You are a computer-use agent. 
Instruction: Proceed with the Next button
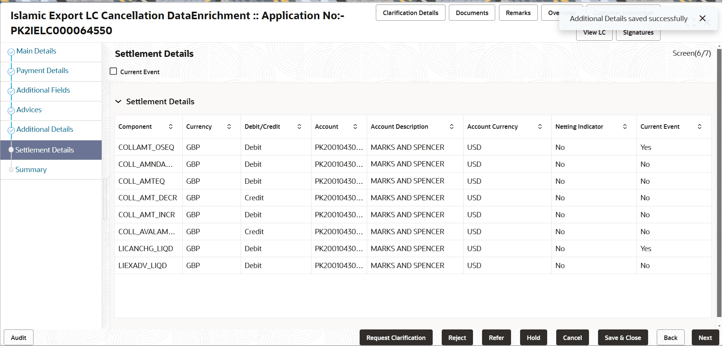[705, 338]
